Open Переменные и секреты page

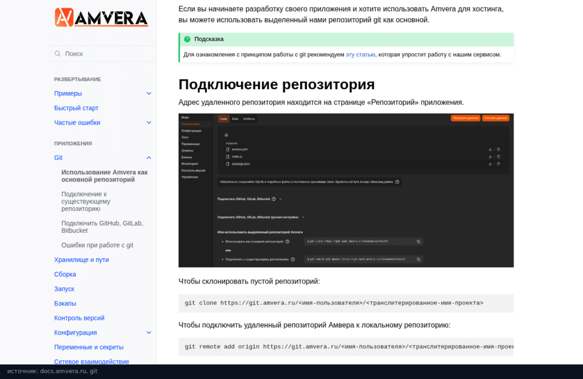[89, 347]
